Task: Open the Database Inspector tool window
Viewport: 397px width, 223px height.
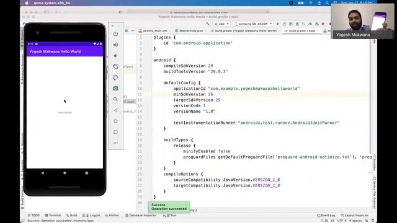Action: [141, 216]
